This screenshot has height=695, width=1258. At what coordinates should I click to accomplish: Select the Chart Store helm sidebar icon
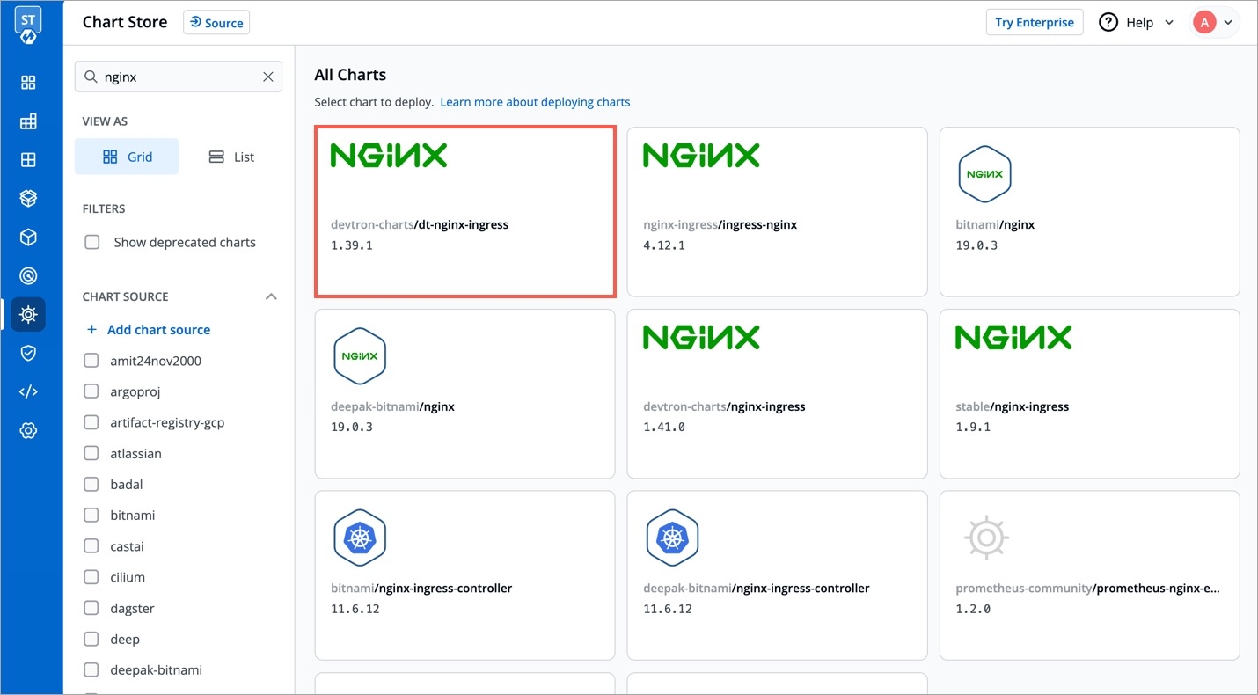[28, 314]
